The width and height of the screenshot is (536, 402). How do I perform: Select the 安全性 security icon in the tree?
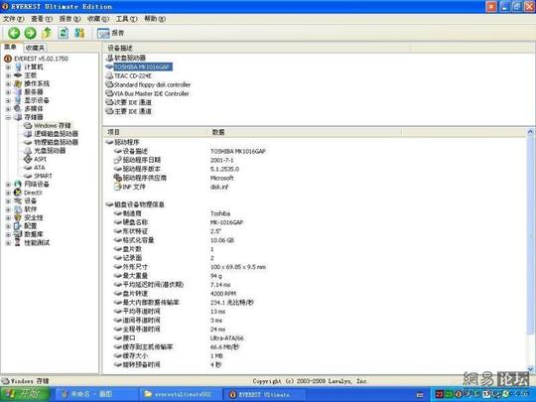(x=18, y=217)
